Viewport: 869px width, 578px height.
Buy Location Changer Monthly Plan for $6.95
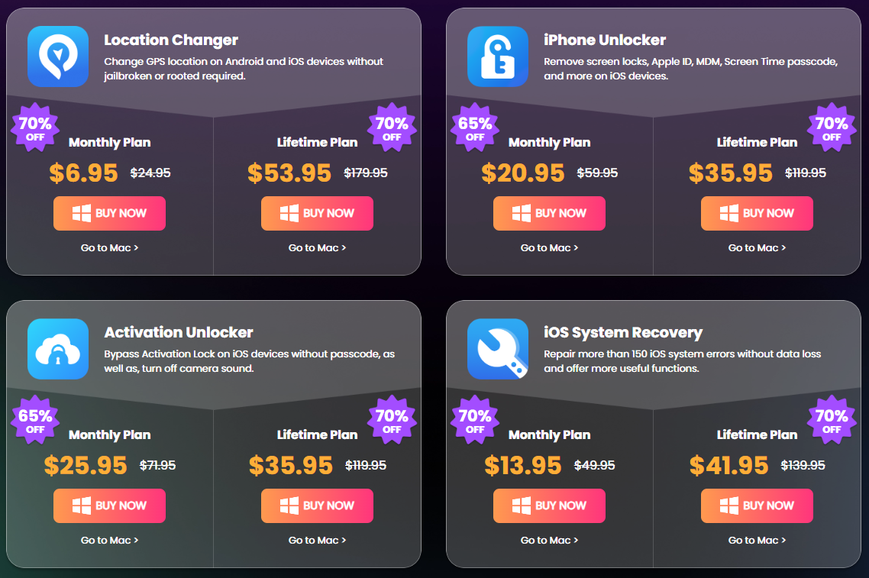coord(109,213)
